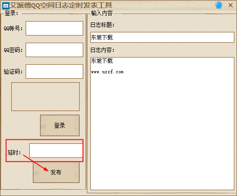Focus the QQ帐号 input field
237x196 pixels.
click(x=54, y=28)
